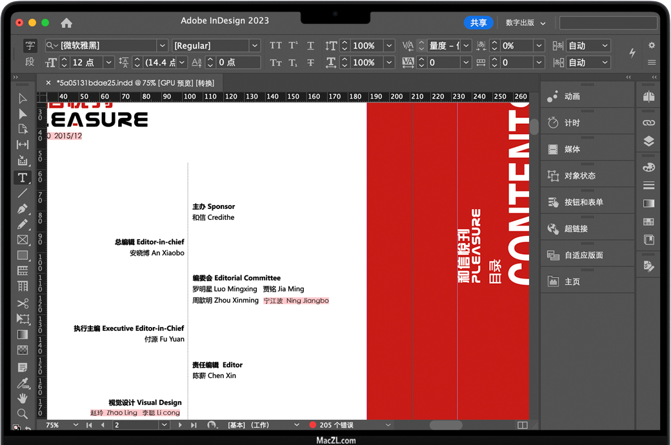
Task: Click the horizontal scrollbar at the bottom
Action: point(446,425)
